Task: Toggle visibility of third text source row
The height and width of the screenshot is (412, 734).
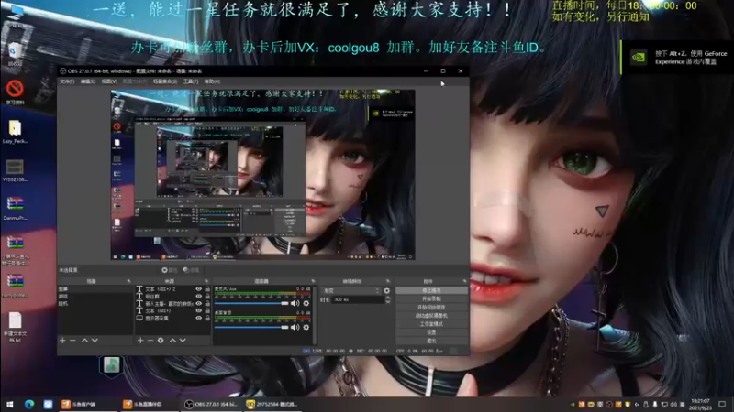Action: [198, 304]
